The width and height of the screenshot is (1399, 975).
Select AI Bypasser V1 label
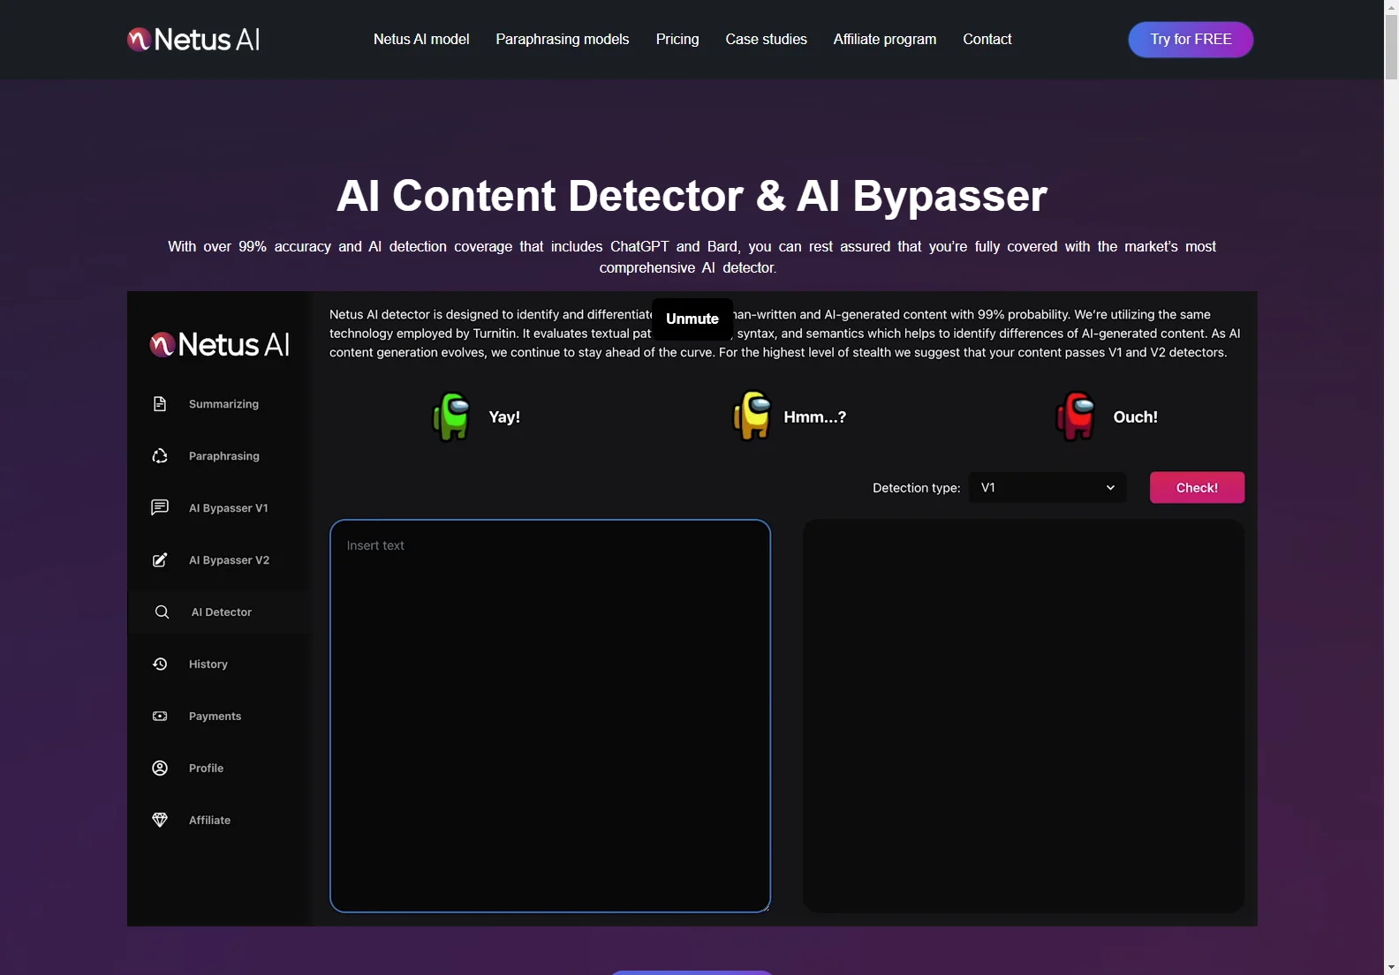(228, 508)
